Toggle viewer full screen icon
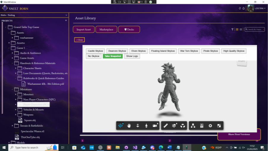 pyautogui.click(x=219, y=126)
